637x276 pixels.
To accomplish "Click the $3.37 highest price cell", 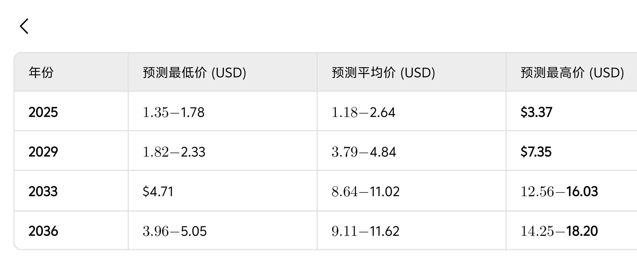I will pos(536,112).
